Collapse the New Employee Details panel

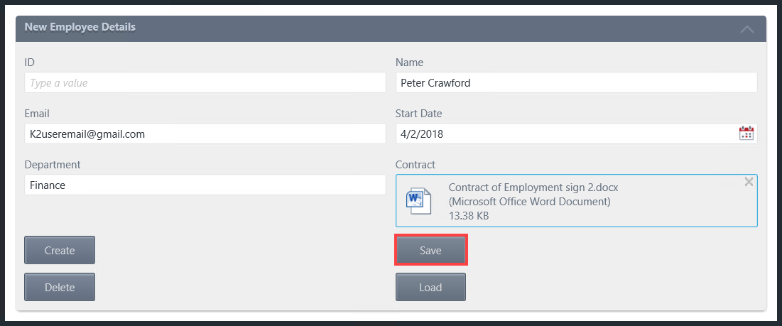tap(746, 29)
